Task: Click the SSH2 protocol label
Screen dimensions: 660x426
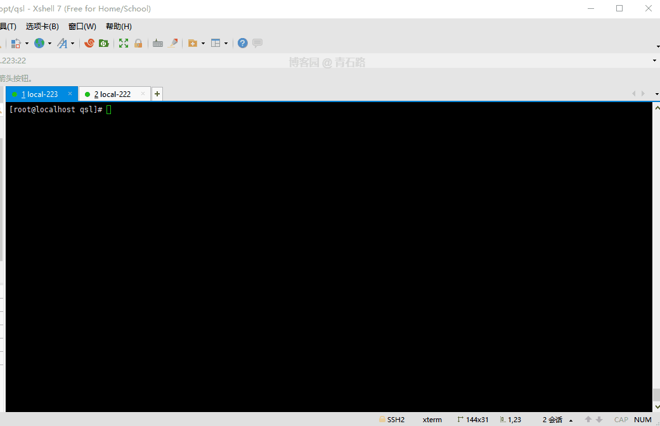Action: 396,420
